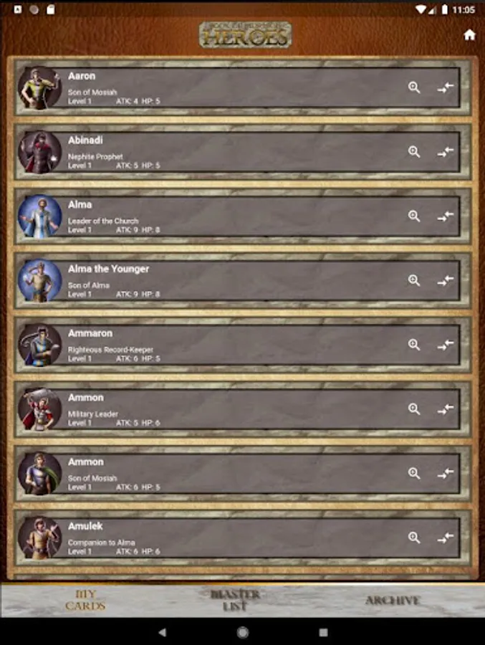The image size is (485, 645).
Task: Open magnifier for Alma, Leader of the Church
Action: click(414, 216)
